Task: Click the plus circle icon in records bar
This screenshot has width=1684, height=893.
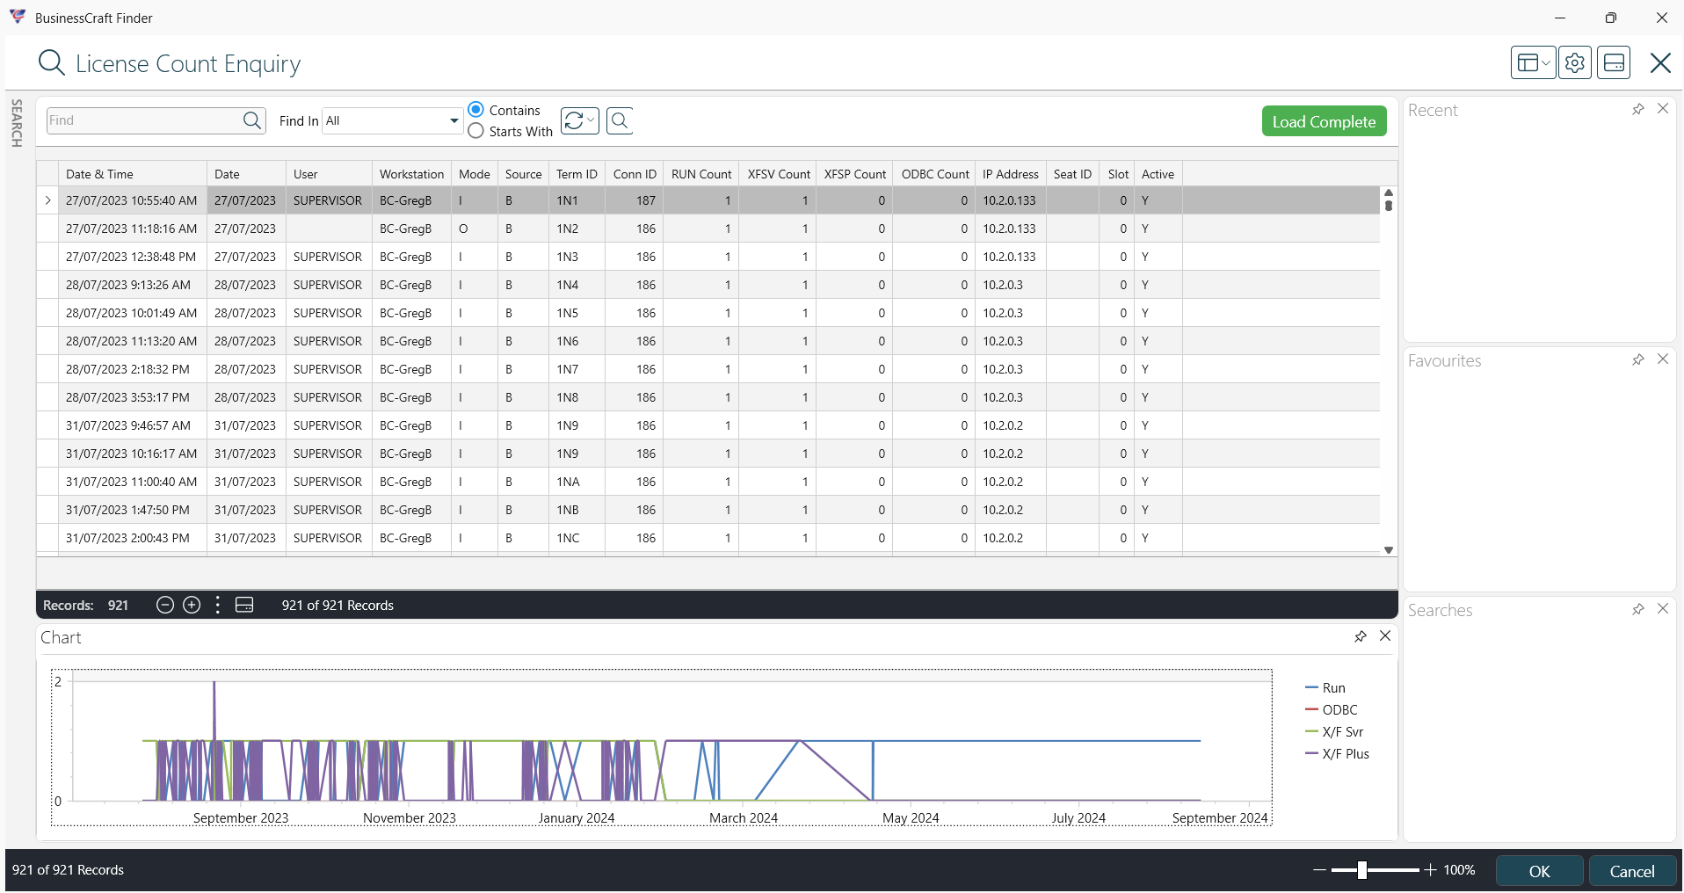Action: (x=192, y=605)
